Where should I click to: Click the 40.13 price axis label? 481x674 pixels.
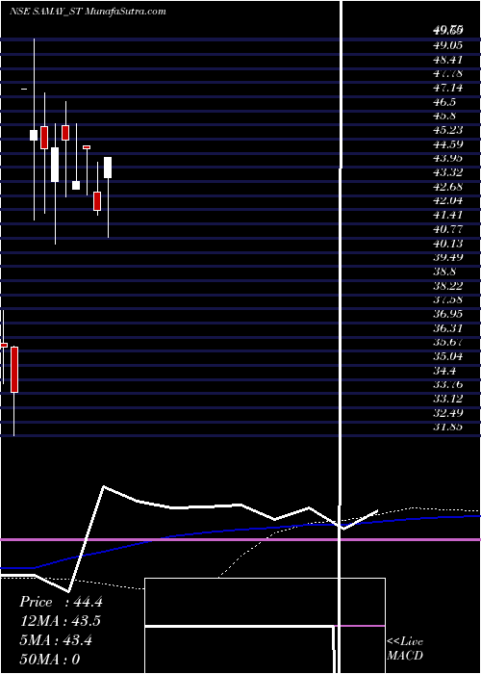(448, 244)
